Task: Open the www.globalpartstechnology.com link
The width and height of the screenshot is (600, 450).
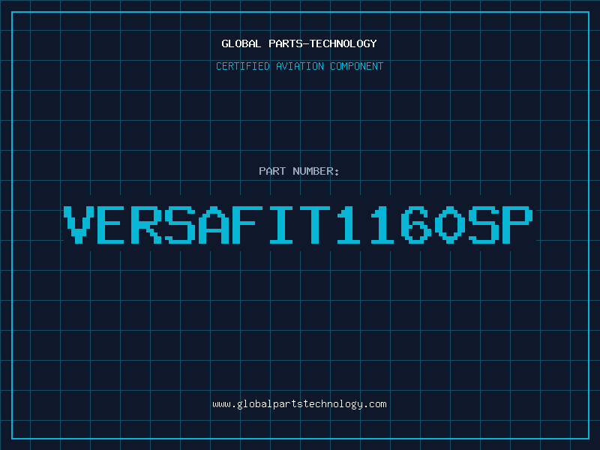Action: pos(299,404)
